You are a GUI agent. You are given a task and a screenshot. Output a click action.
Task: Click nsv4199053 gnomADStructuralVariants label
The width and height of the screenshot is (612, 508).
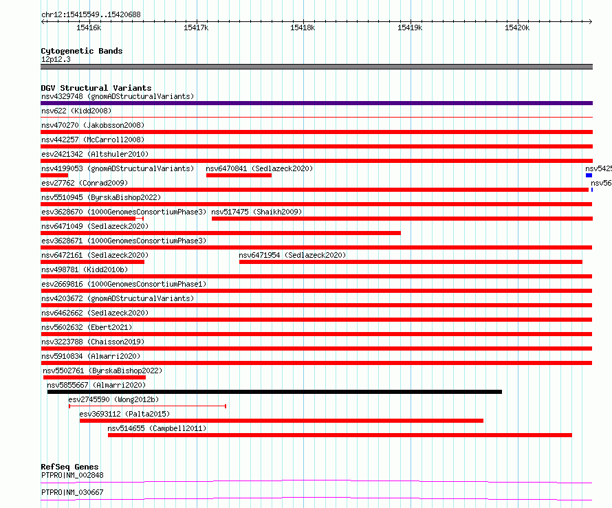click(118, 168)
